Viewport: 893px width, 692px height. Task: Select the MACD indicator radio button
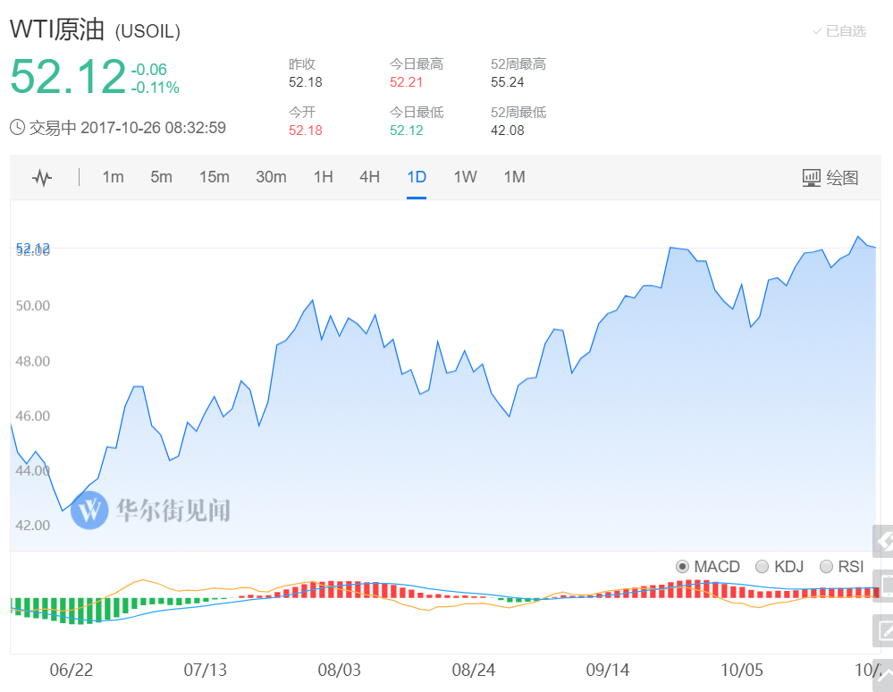[682, 567]
